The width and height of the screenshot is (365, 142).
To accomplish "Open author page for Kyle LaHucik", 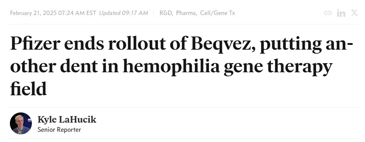I will pyautogui.click(x=67, y=119).
